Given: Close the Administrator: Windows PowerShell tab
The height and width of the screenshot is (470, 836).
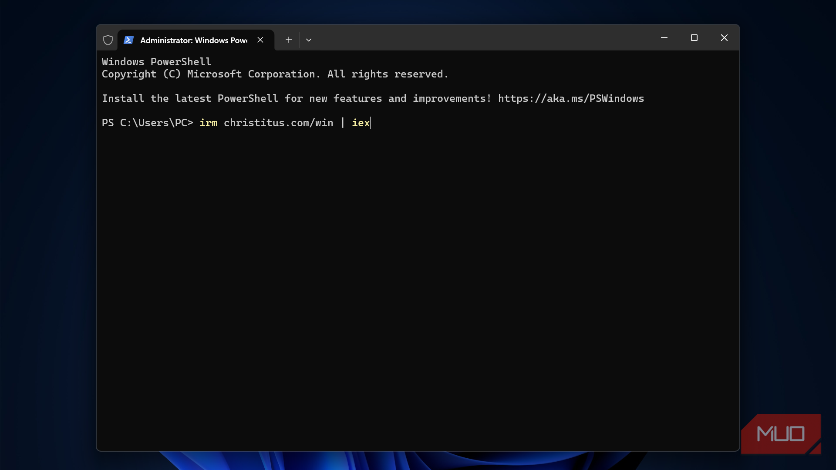Looking at the screenshot, I should [x=260, y=40].
